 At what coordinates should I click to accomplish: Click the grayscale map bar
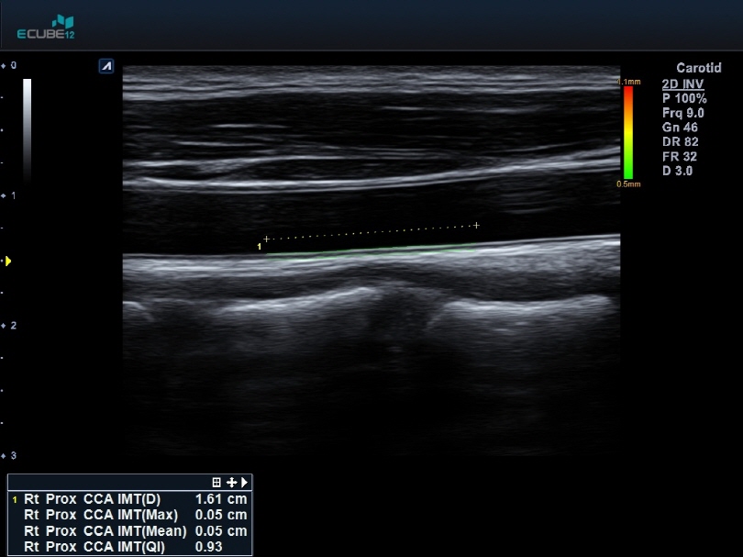(x=28, y=128)
